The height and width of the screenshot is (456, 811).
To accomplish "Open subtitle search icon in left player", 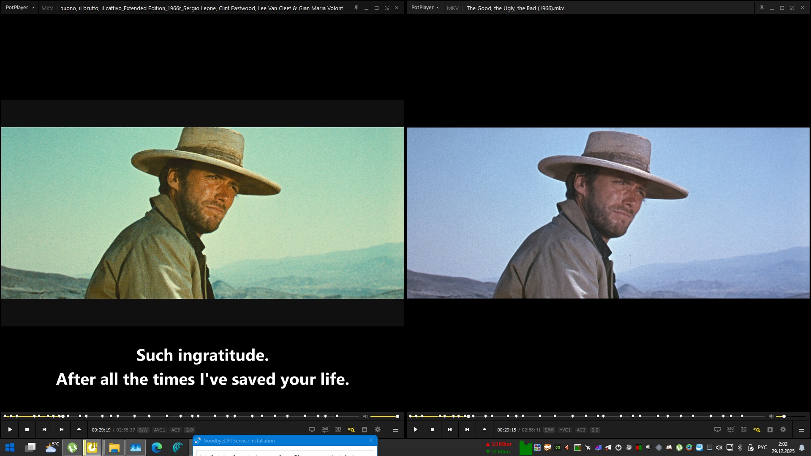I will (x=351, y=429).
